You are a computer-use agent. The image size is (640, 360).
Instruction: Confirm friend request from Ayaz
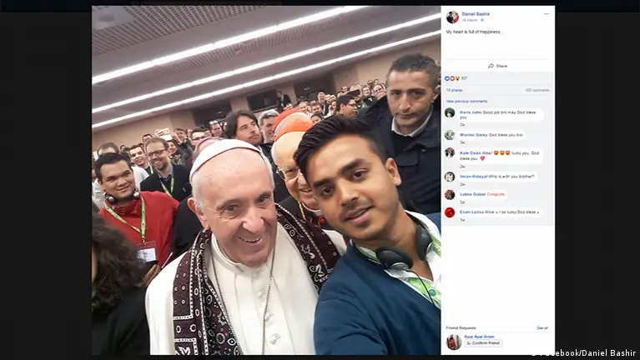tap(483, 342)
